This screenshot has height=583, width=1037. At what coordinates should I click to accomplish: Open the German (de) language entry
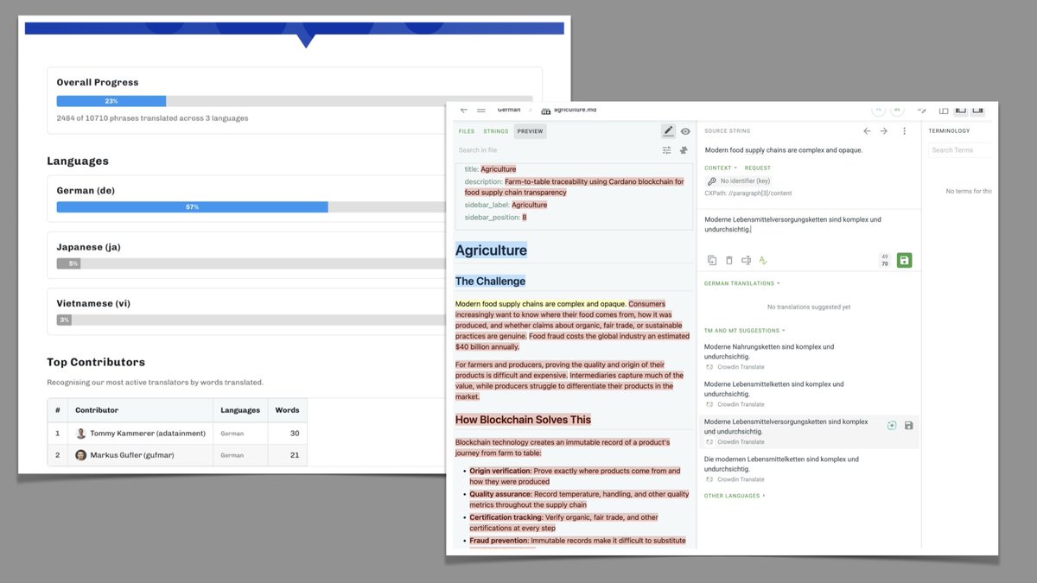point(86,191)
